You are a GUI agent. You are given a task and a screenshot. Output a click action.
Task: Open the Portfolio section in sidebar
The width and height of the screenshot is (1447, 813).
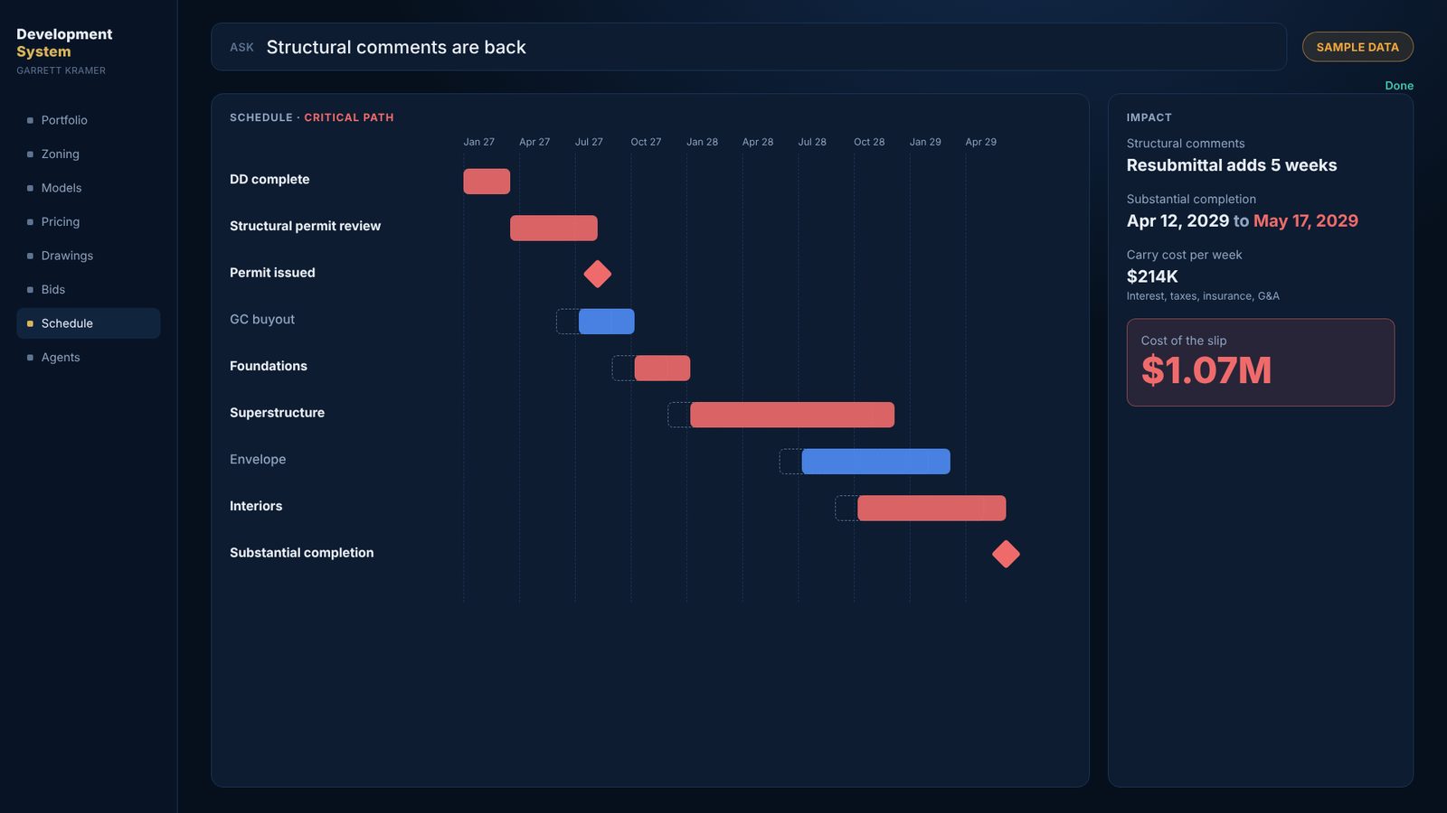point(88,120)
